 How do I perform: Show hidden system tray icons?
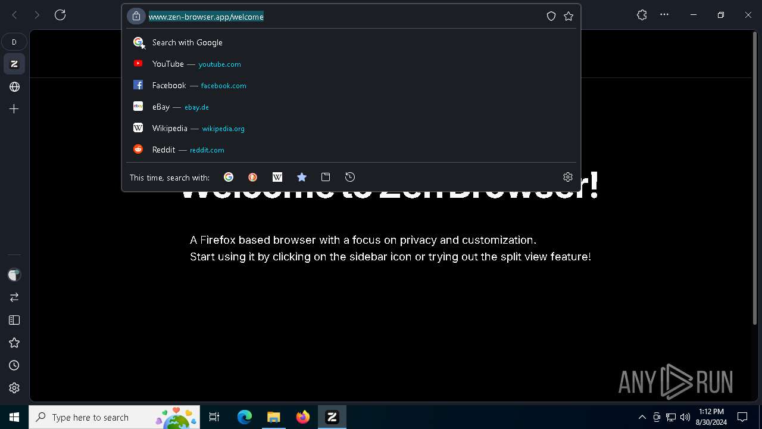coord(642,417)
